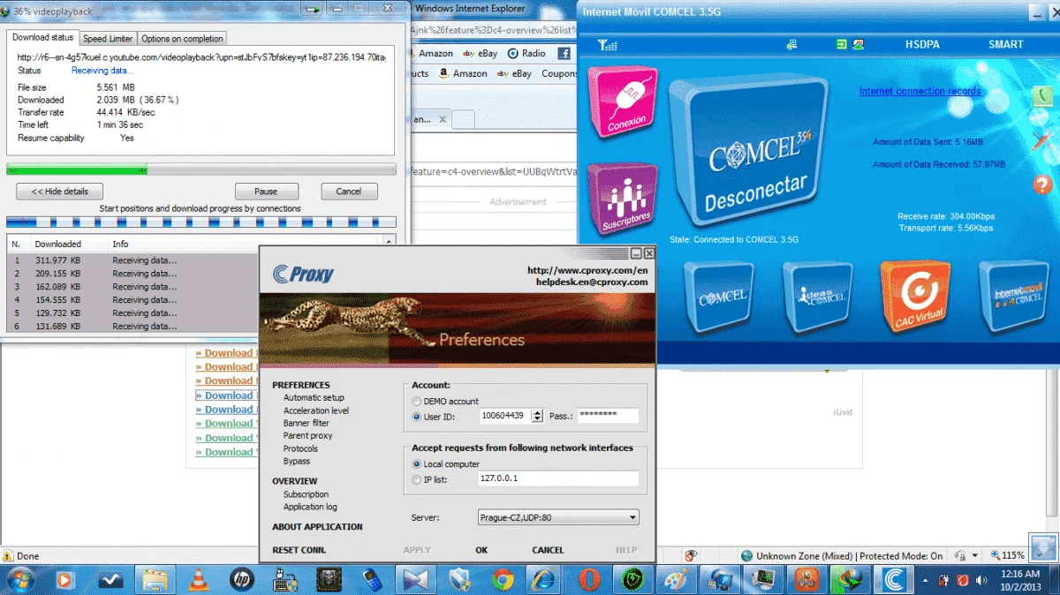1060x595 pixels.
Task: Switch to the Options on completion tab
Action: pos(182,39)
